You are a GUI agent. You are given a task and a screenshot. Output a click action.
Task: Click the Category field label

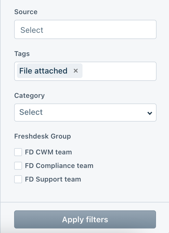[x=29, y=96]
